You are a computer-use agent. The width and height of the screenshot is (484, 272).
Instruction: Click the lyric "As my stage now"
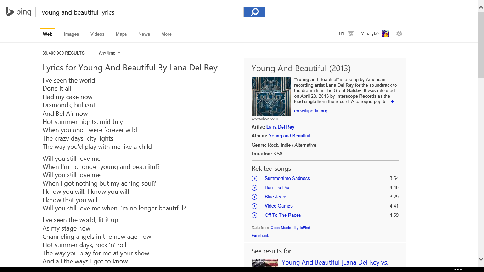tap(66, 228)
